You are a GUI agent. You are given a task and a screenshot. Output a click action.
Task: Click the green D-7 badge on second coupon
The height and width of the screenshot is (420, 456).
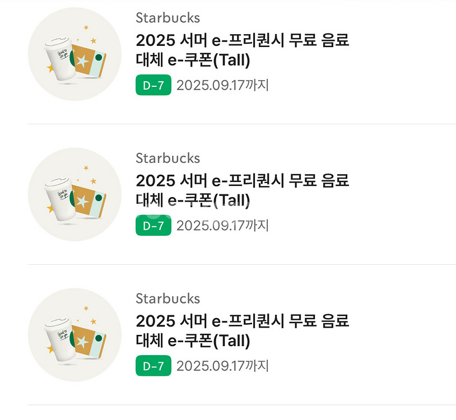click(153, 226)
